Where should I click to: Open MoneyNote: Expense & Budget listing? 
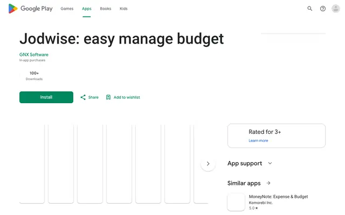[278, 197]
